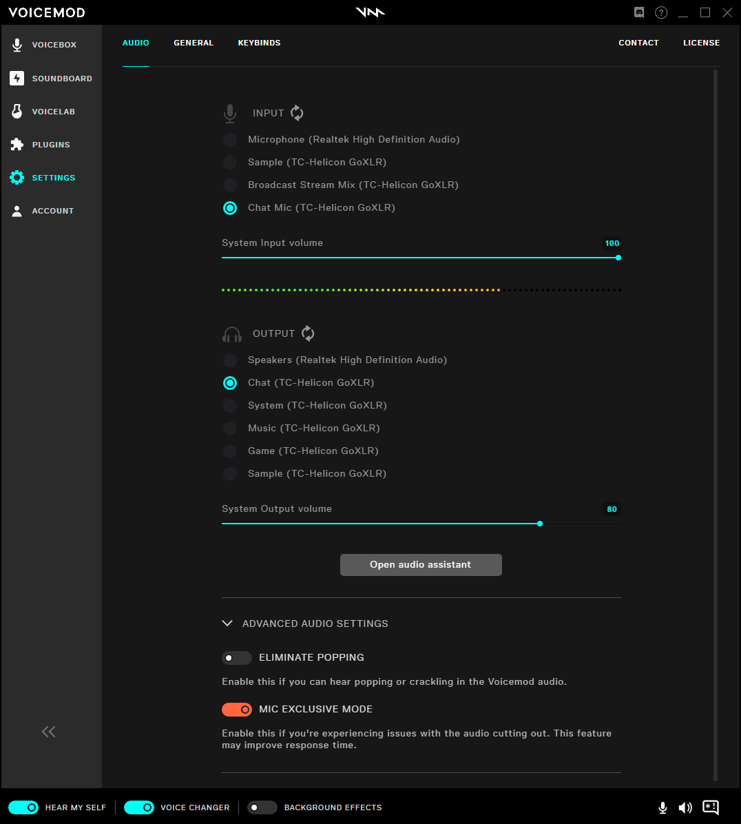The height and width of the screenshot is (824, 741).
Task: Click the Voicemod center logo icon
Action: 370,12
